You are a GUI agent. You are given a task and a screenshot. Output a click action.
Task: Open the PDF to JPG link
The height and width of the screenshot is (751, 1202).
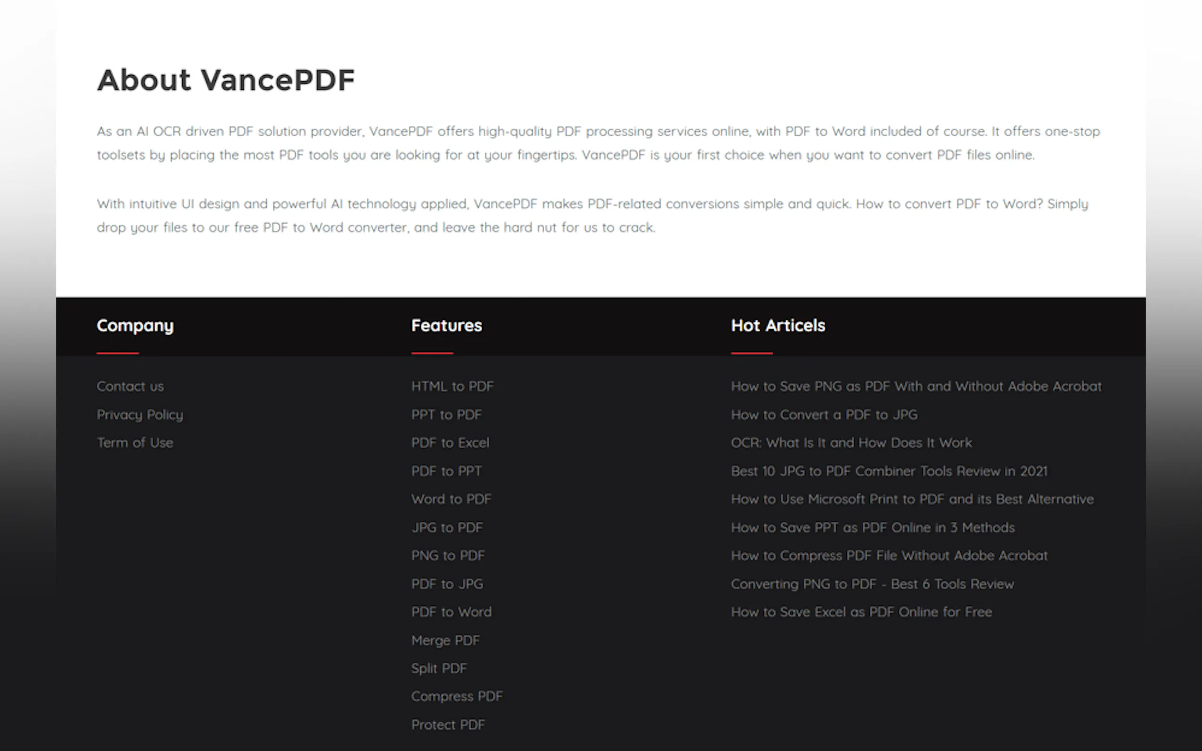(447, 584)
